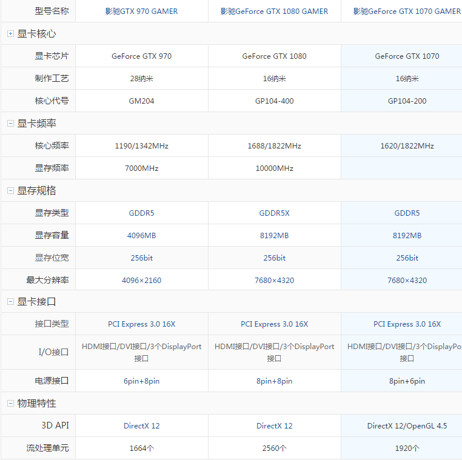The image size is (462, 460).
Task: Click the I/O接口 row label
Action: click(x=53, y=352)
